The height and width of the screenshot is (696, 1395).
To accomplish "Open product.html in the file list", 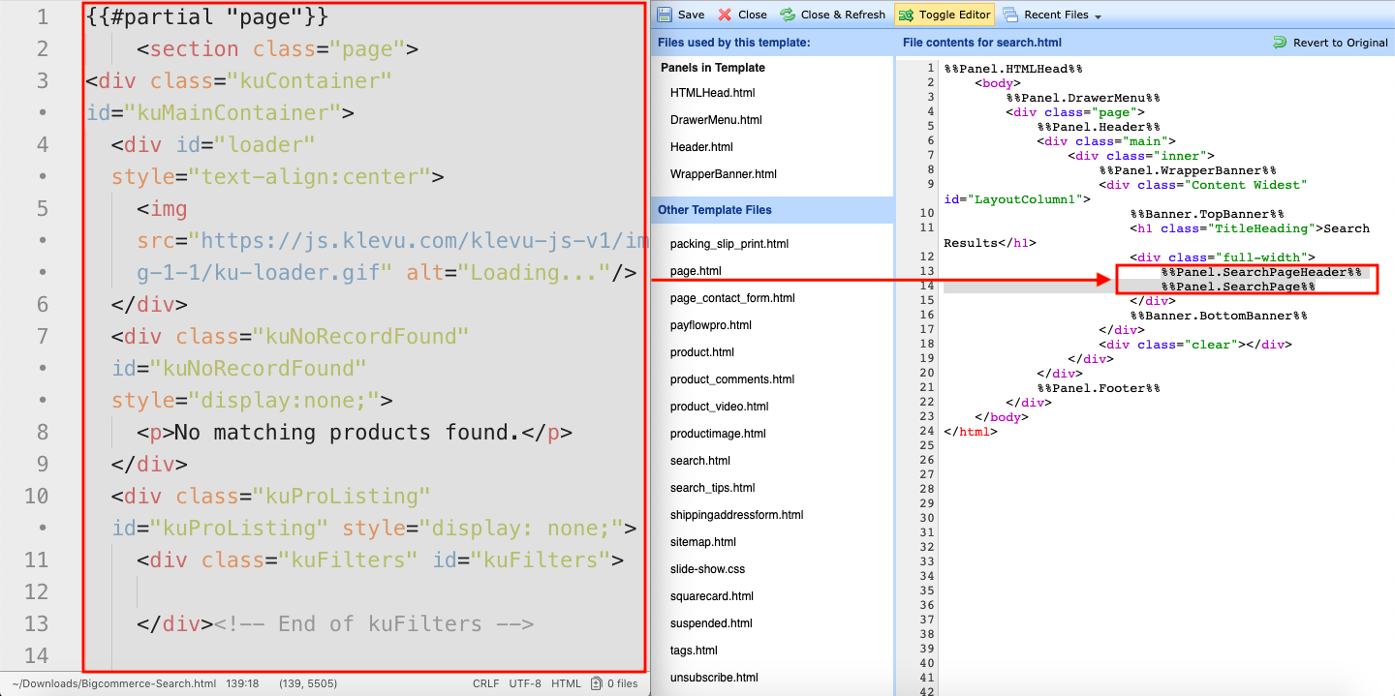I will pyautogui.click(x=702, y=352).
